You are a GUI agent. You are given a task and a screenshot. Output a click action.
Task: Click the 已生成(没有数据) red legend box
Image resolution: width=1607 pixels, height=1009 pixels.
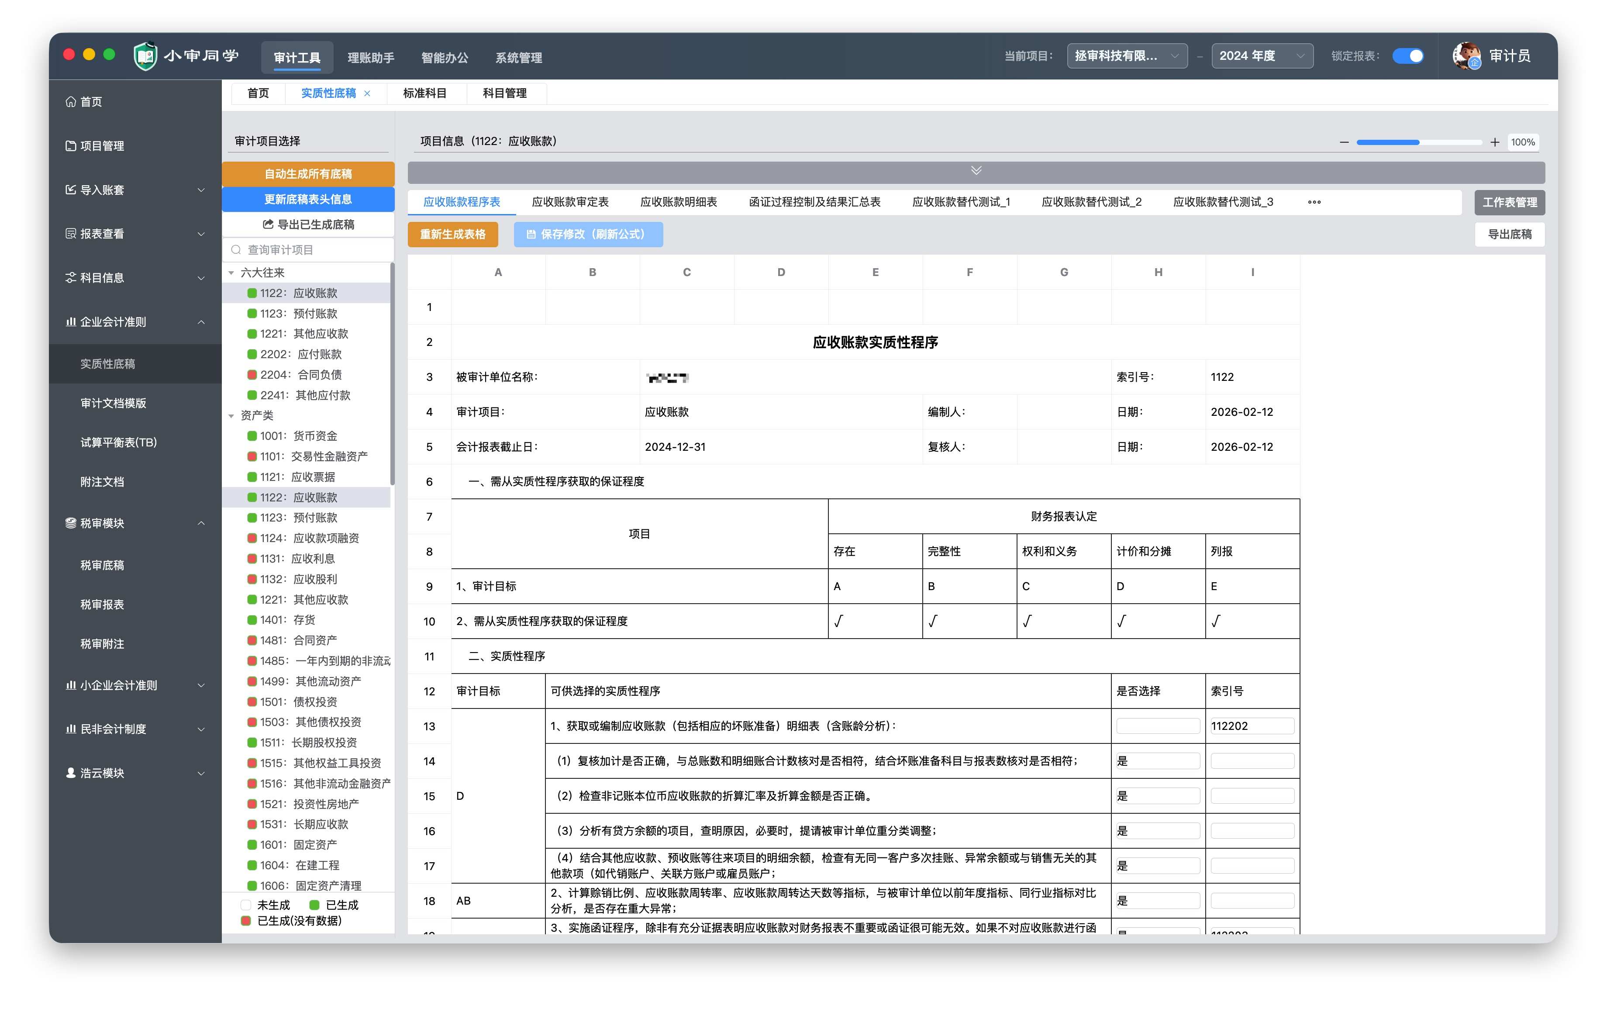[x=245, y=921]
